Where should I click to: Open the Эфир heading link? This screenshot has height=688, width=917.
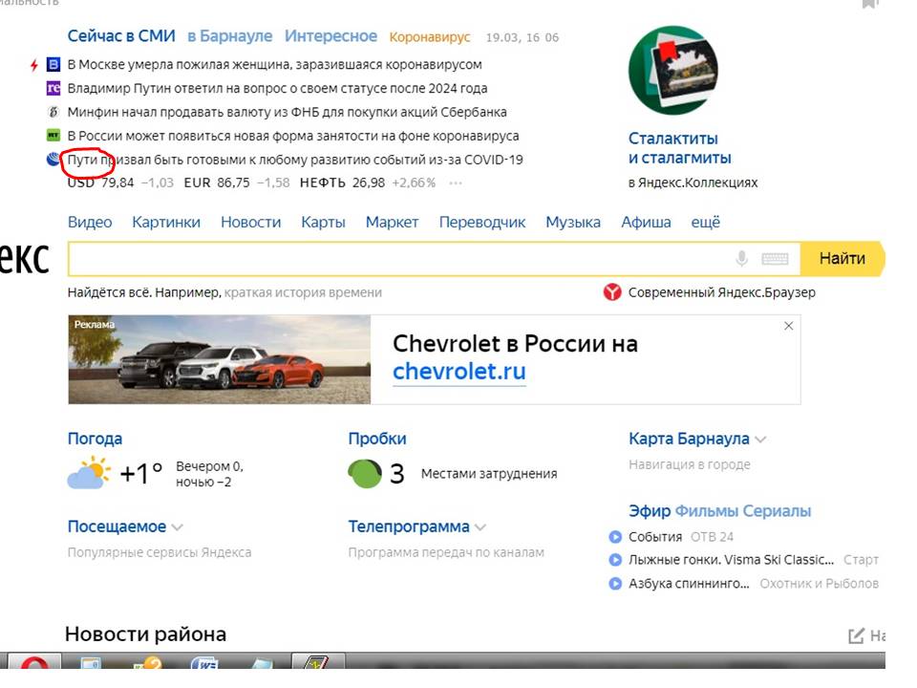click(x=650, y=511)
